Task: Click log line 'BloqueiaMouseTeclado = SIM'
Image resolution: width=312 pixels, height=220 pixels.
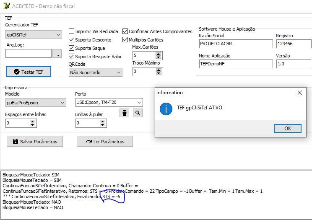Action: [x=32, y=180]
